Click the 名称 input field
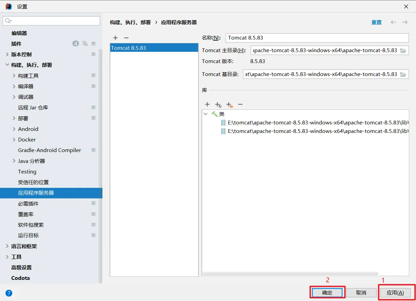This screenshot has width=416, height=301. pyautogui.click(x=317, y=38)
